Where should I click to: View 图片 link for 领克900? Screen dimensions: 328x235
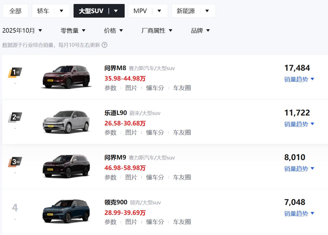pyautogui.click(x=131, y=222)
